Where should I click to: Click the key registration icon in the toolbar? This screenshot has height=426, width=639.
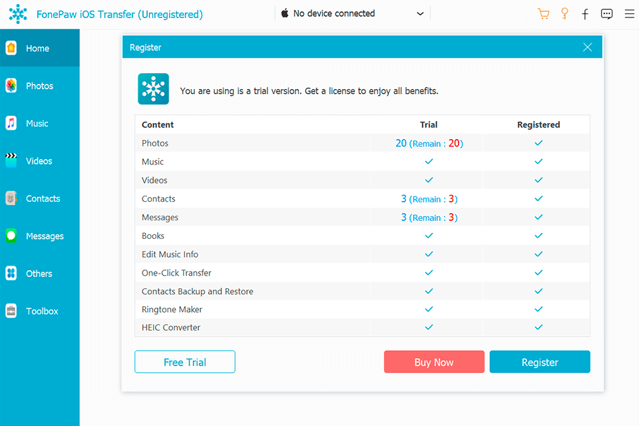[564, 13]
